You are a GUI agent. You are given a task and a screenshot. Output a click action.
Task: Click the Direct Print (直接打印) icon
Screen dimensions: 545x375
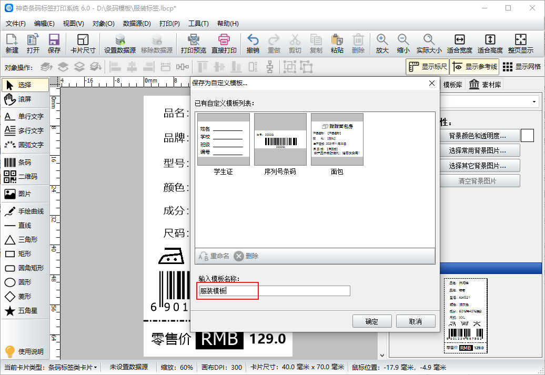[x=224, y=44]
